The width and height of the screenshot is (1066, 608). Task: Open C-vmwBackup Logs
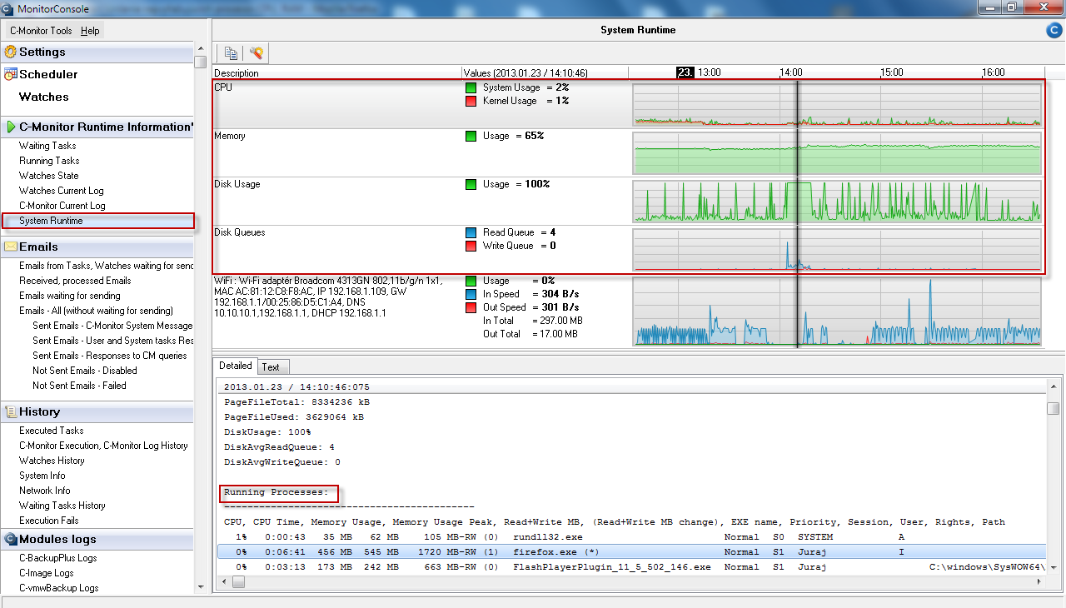(x=59, y=588)
